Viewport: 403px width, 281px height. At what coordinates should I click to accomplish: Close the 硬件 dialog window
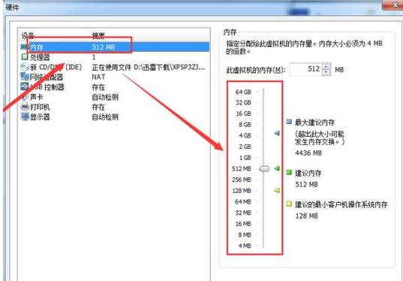395,5
